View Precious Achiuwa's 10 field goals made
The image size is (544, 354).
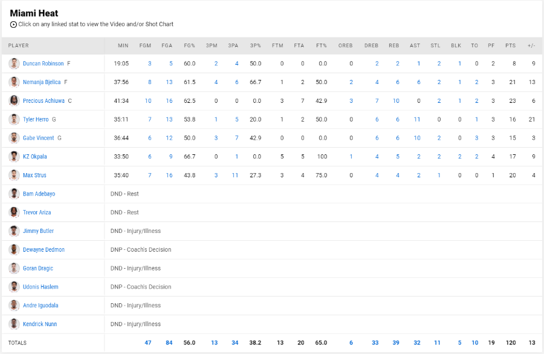(148, 100)
